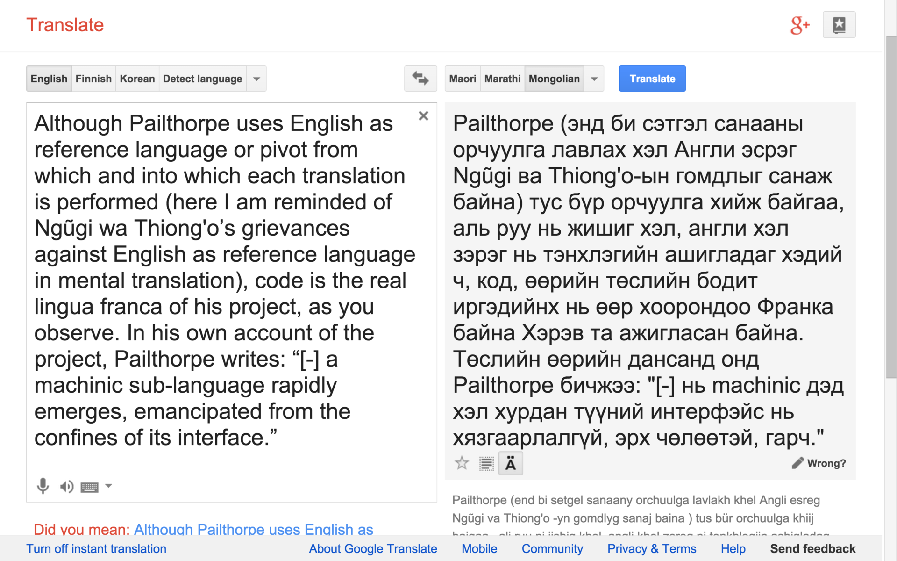Click the Google+ share icon

pyautogui.click(x=799, y=25)
